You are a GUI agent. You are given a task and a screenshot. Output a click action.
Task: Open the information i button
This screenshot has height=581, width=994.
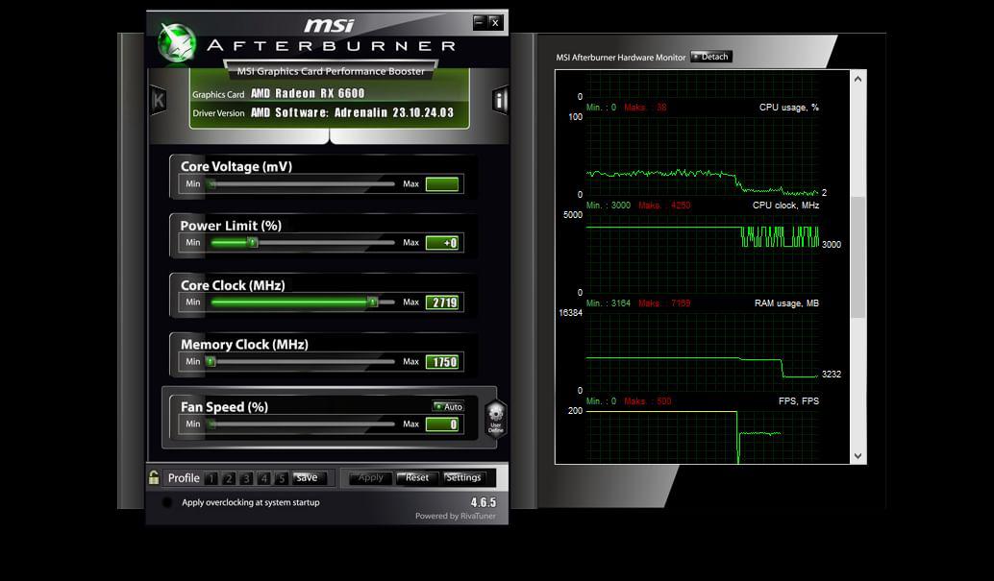500,100
